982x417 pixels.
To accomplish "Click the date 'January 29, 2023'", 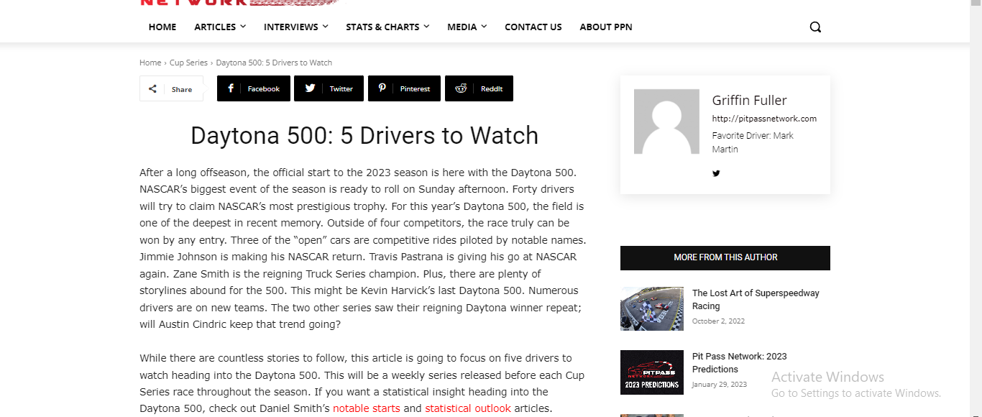I will coord(720,385).
